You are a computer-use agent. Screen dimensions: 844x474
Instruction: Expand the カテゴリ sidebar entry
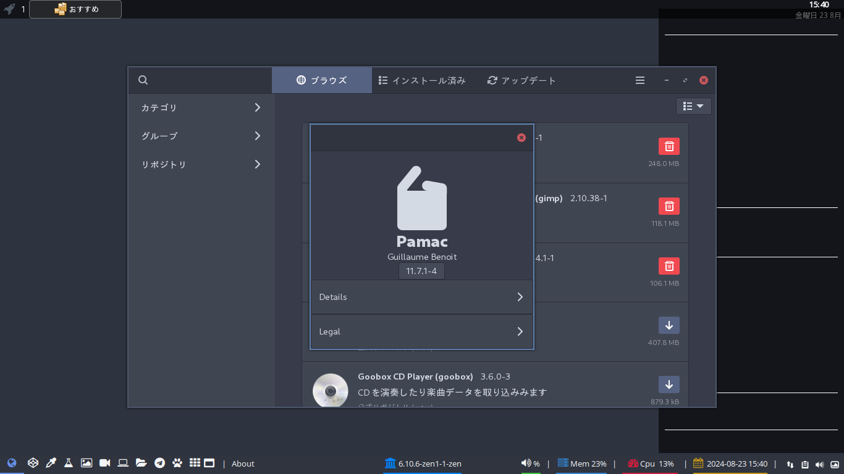pos(201,107)
